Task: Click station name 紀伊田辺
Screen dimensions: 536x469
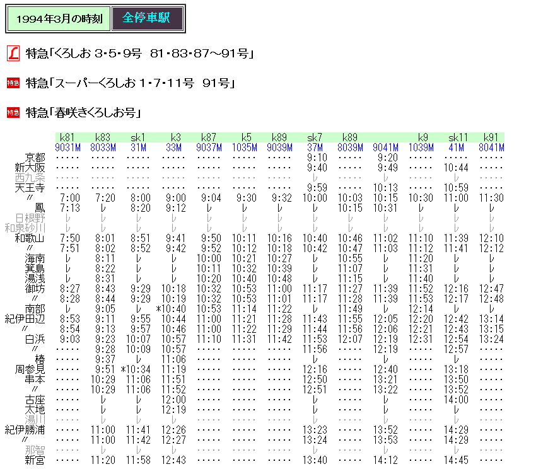Action: point(25,319)
